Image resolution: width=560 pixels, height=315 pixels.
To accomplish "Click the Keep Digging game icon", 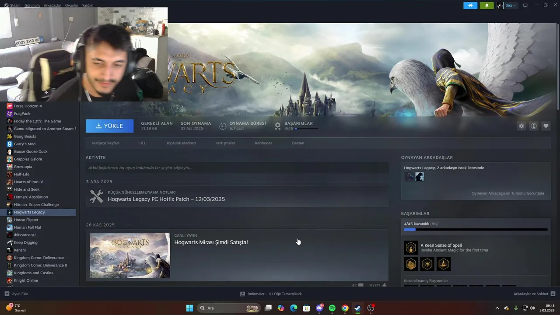I will (x=10, y=242).
